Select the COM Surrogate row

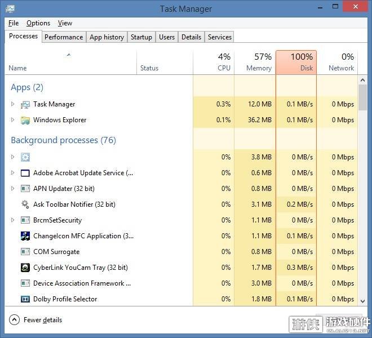[x=181, y=252]
